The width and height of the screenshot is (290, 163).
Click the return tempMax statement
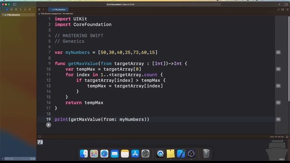(84, 103)
